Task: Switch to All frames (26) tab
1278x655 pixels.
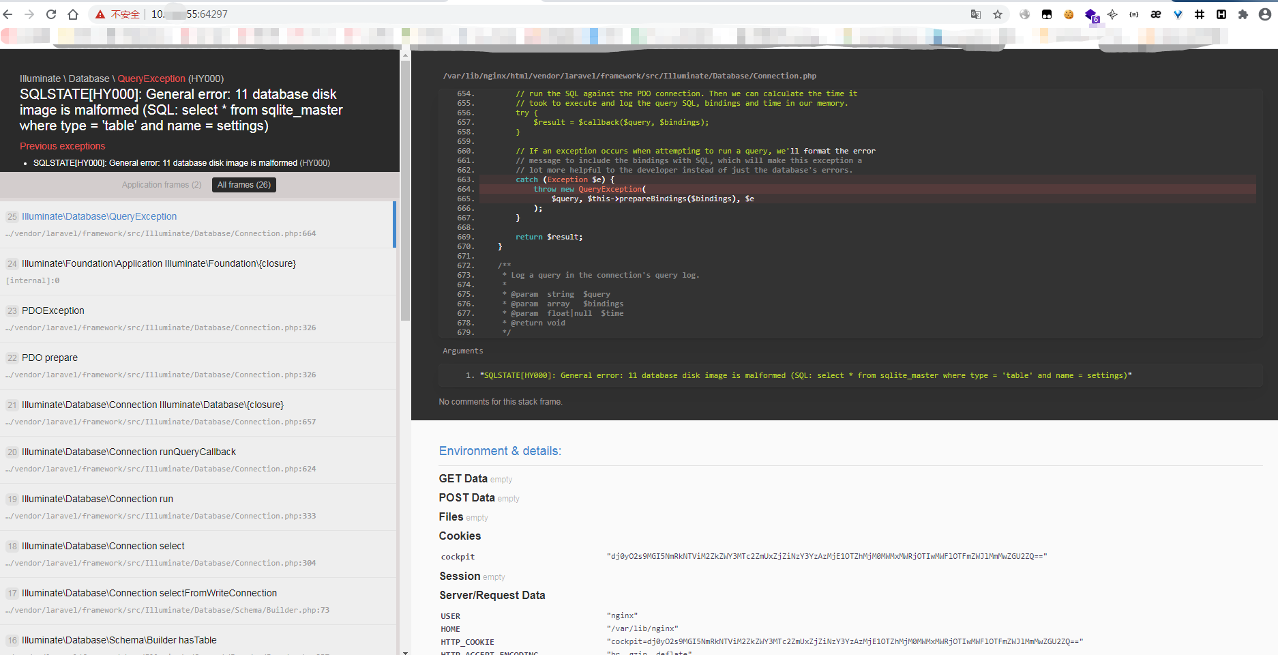Action: click(244, 185)
